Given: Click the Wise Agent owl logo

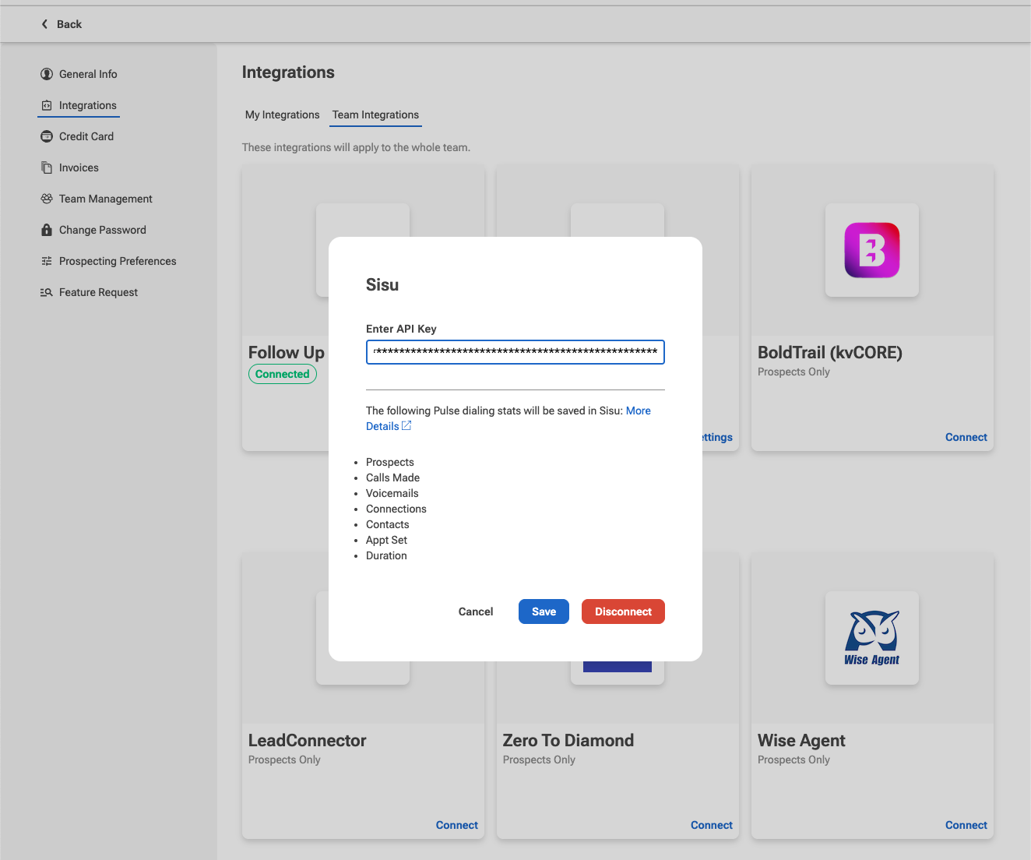Looking at the screenshot, I should coord(872,638).
